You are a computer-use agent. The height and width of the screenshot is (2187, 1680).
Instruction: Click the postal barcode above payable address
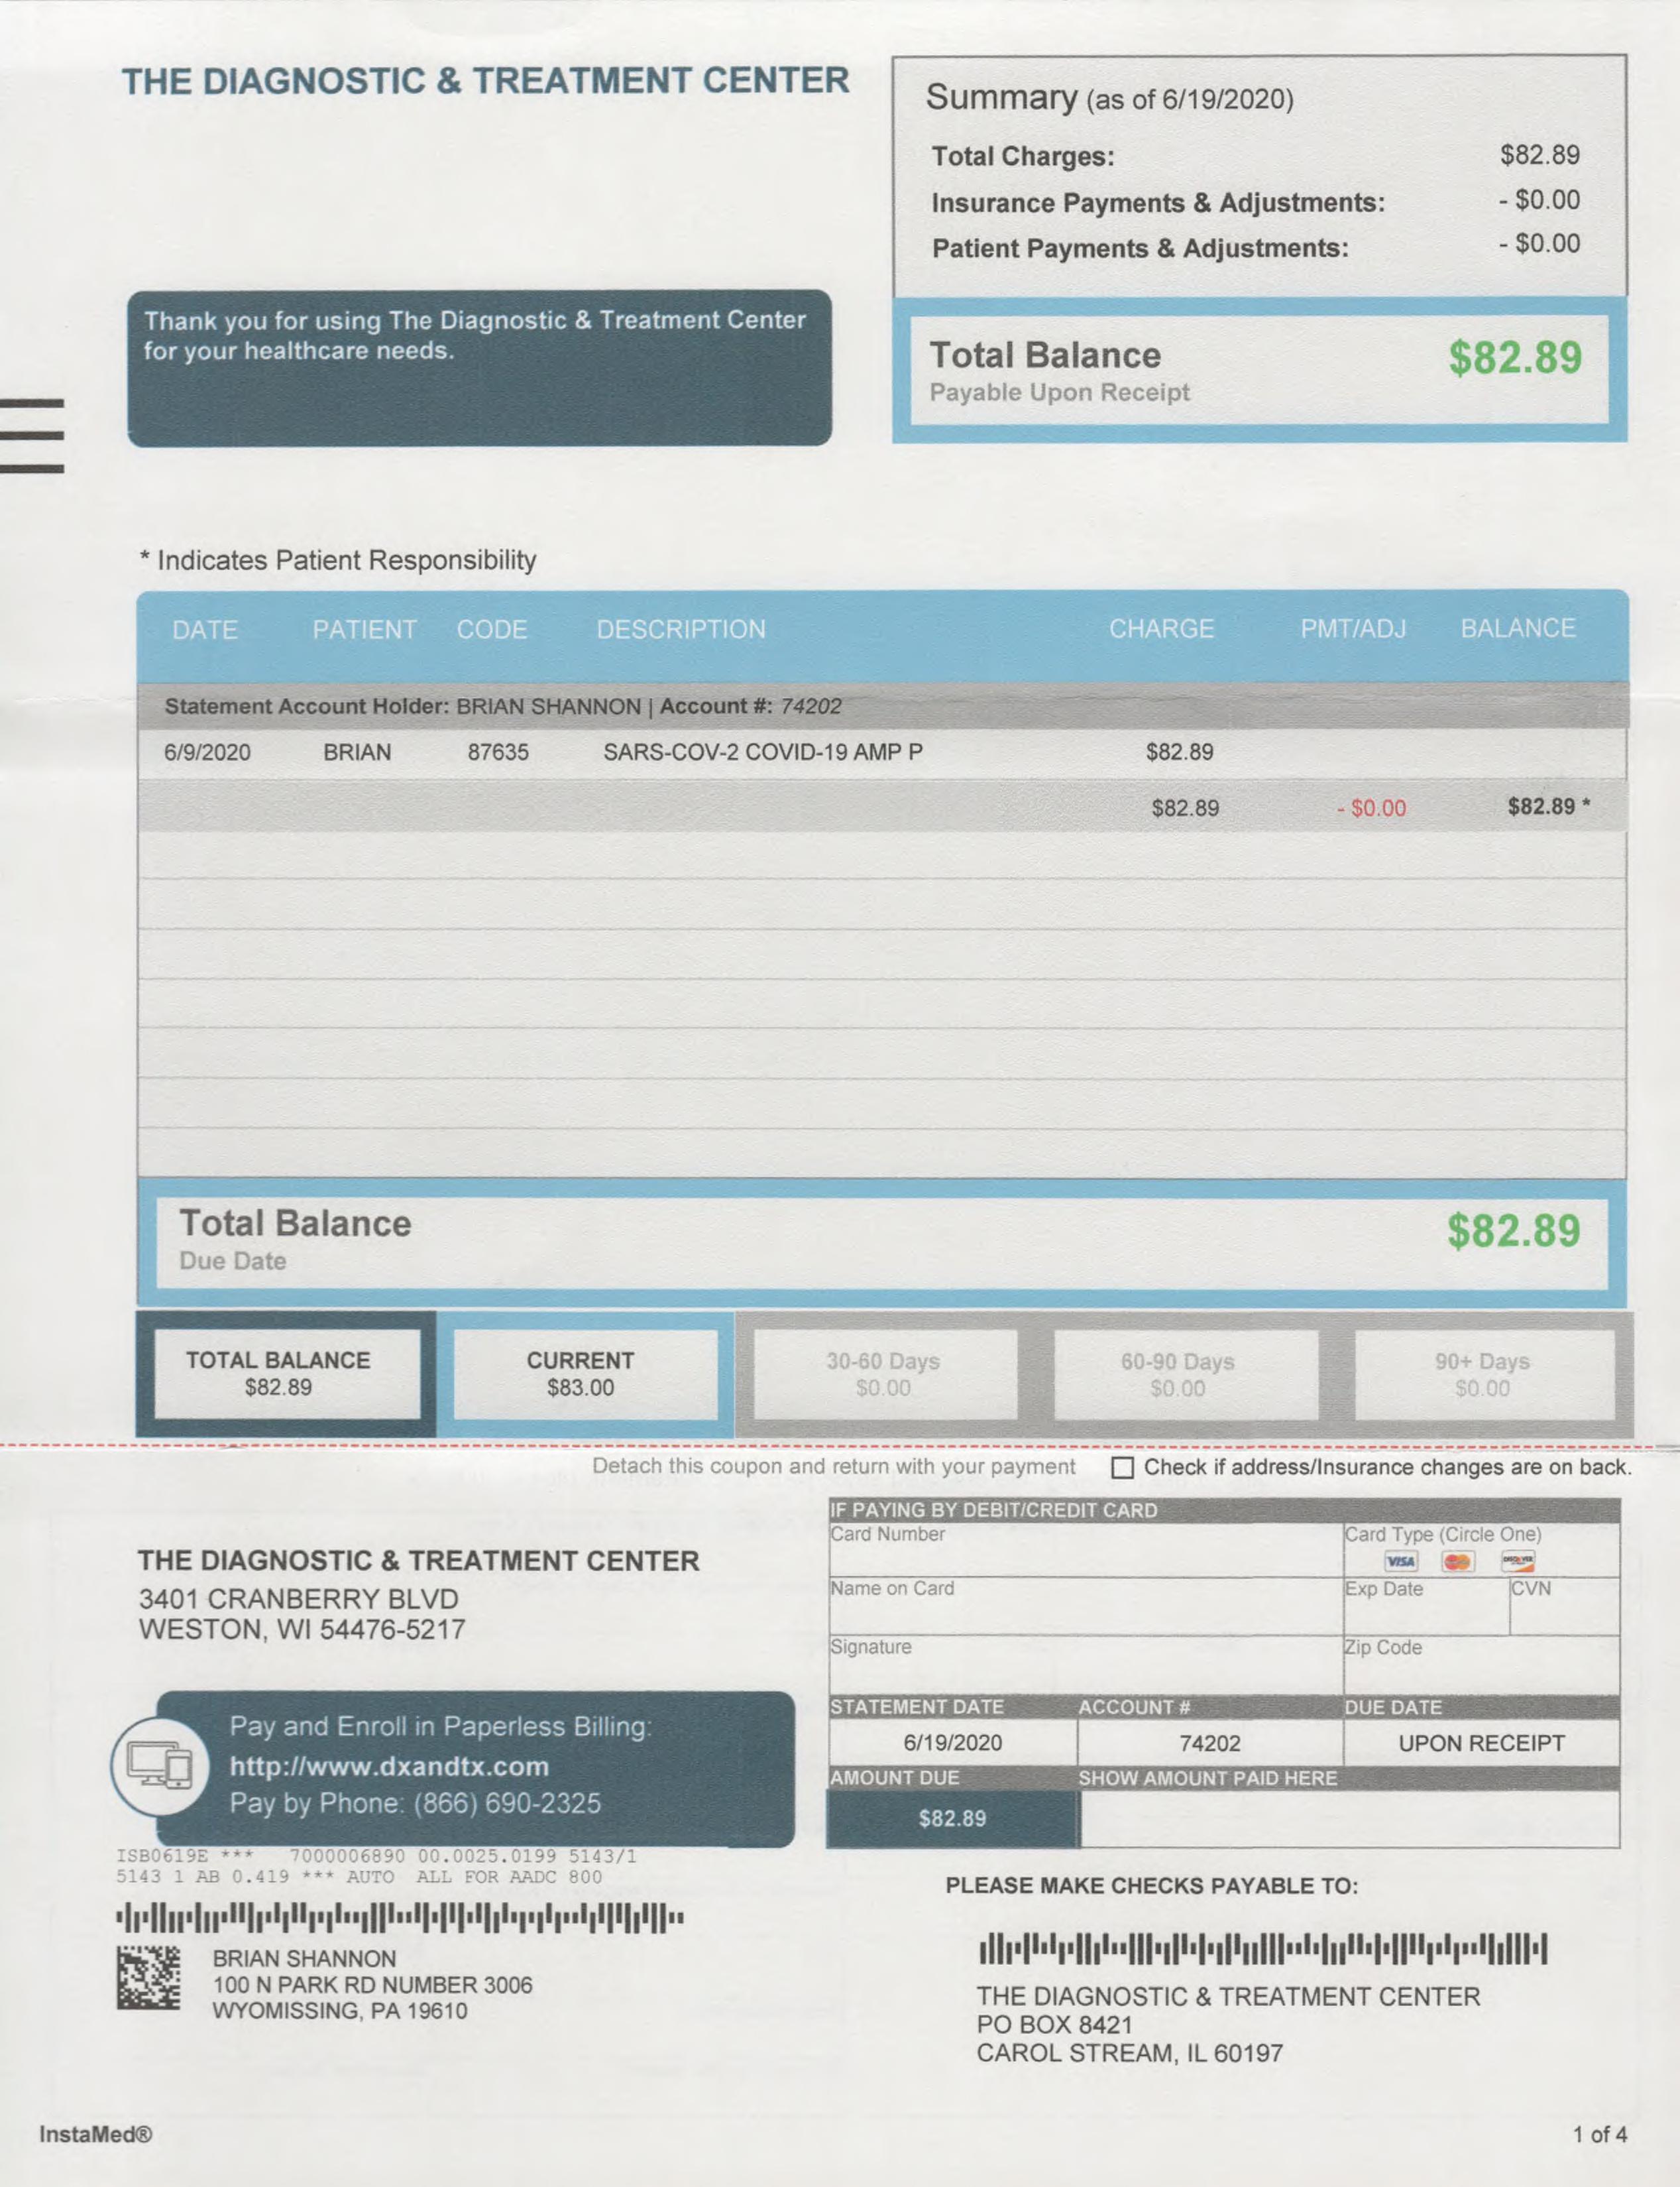1263,1949
